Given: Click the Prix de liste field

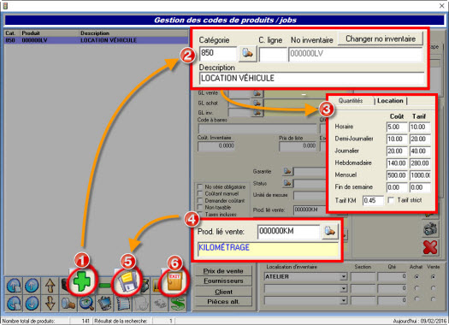Looking at the screenshot, I should click(x=298, y=146).
